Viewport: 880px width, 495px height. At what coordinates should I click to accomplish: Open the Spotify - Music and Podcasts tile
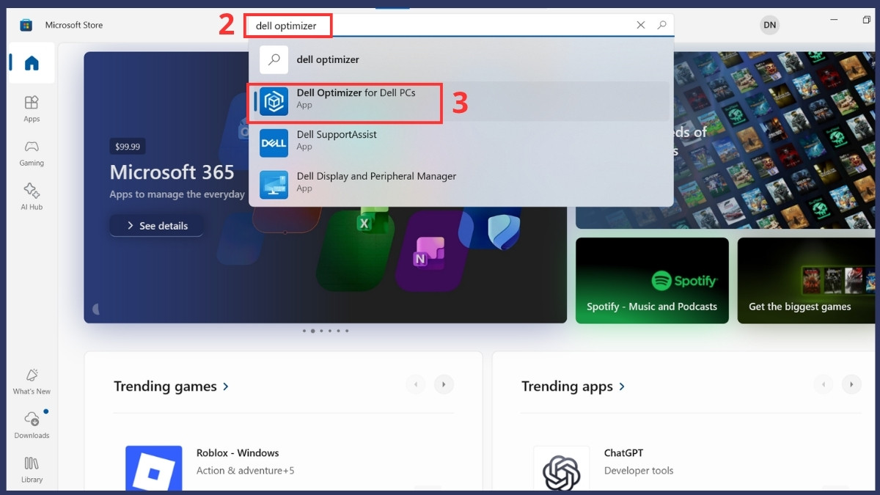click(x=652, y=281)
